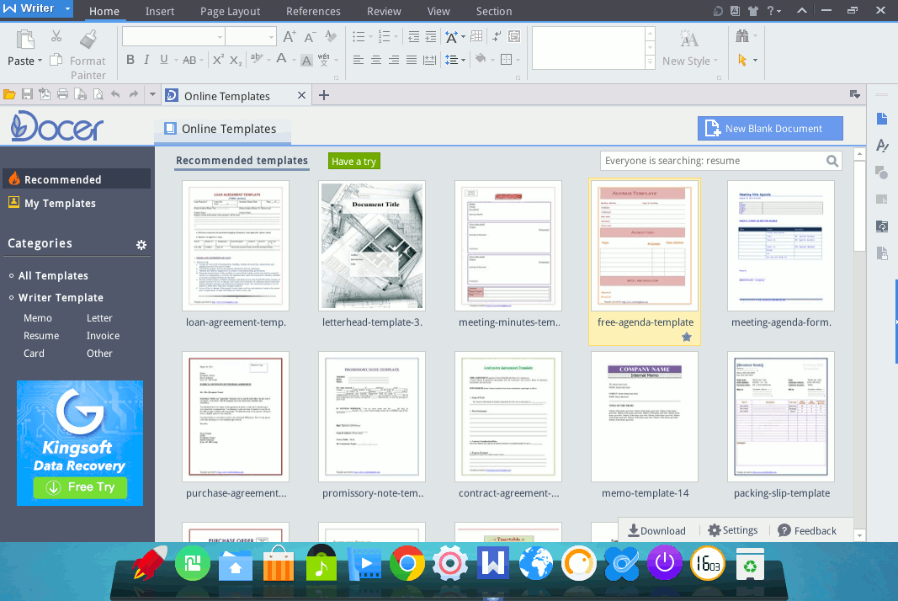Star the free-agenda-template as favorite

pos(687,337)
